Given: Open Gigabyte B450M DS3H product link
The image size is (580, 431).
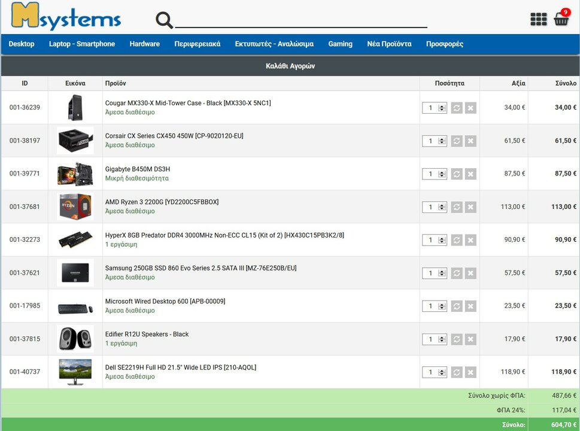Looking at the screenshot, I should 138,169.
